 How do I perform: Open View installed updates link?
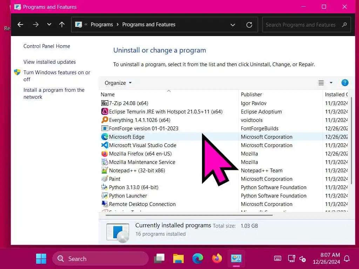coord(49,62)
